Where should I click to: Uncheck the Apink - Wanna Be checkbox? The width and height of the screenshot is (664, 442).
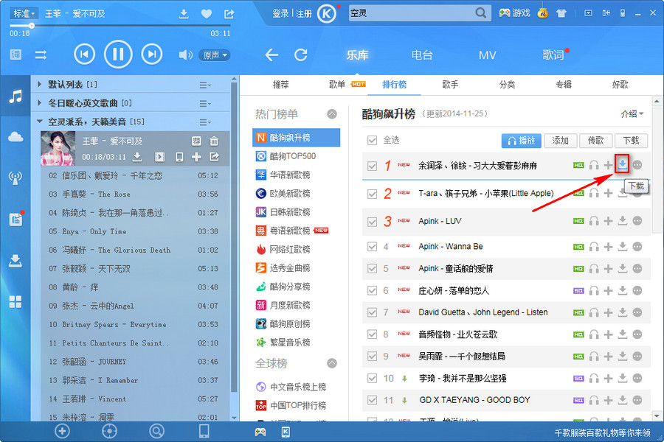[x=373, y=247]
